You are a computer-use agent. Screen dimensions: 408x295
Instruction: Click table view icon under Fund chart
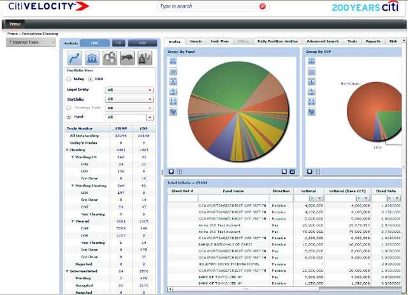(284, 172)
